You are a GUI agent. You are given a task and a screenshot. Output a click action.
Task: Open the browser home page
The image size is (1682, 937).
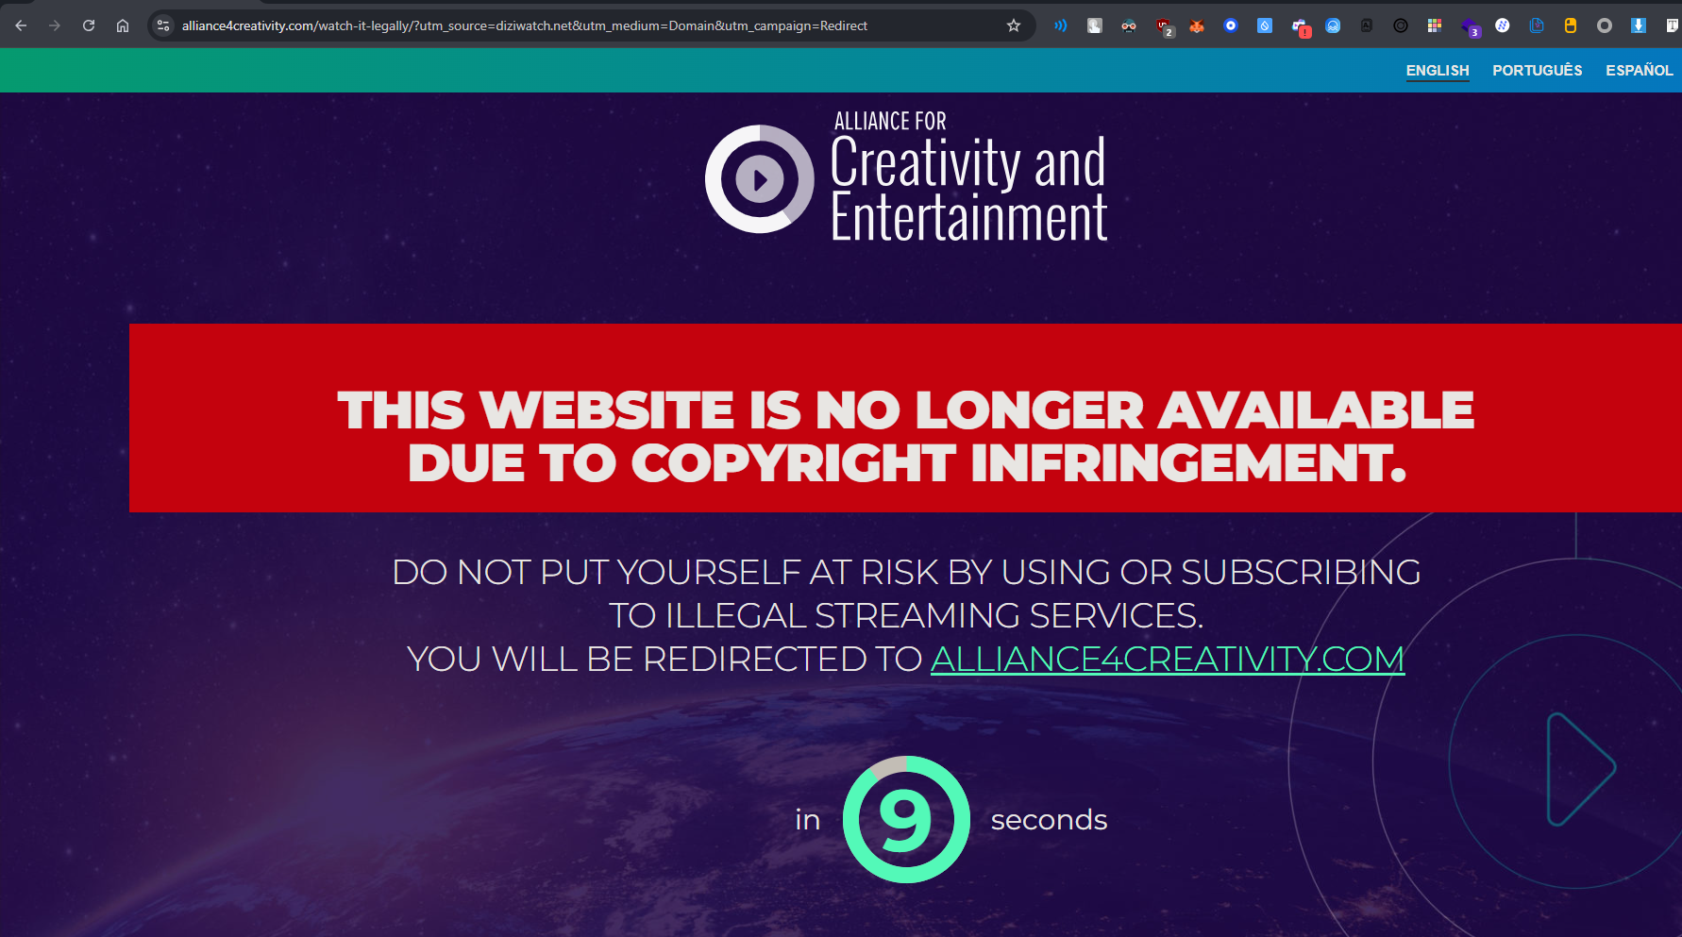coord(123,25)
